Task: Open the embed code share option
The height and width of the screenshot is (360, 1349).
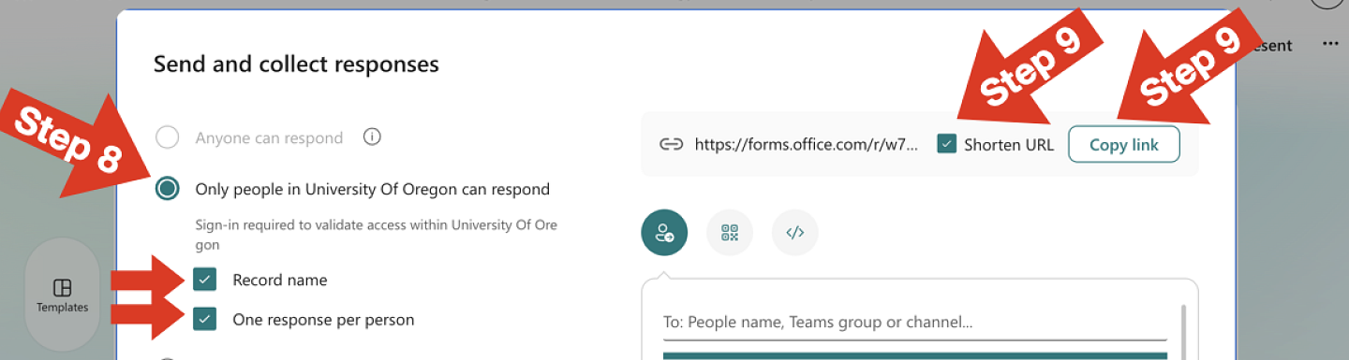Action: pos(795,233)
